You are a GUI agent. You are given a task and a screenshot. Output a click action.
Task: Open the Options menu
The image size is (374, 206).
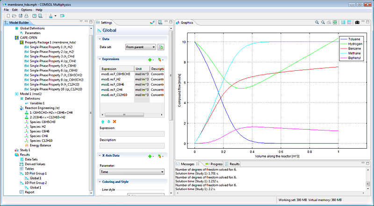click(27, 9)
